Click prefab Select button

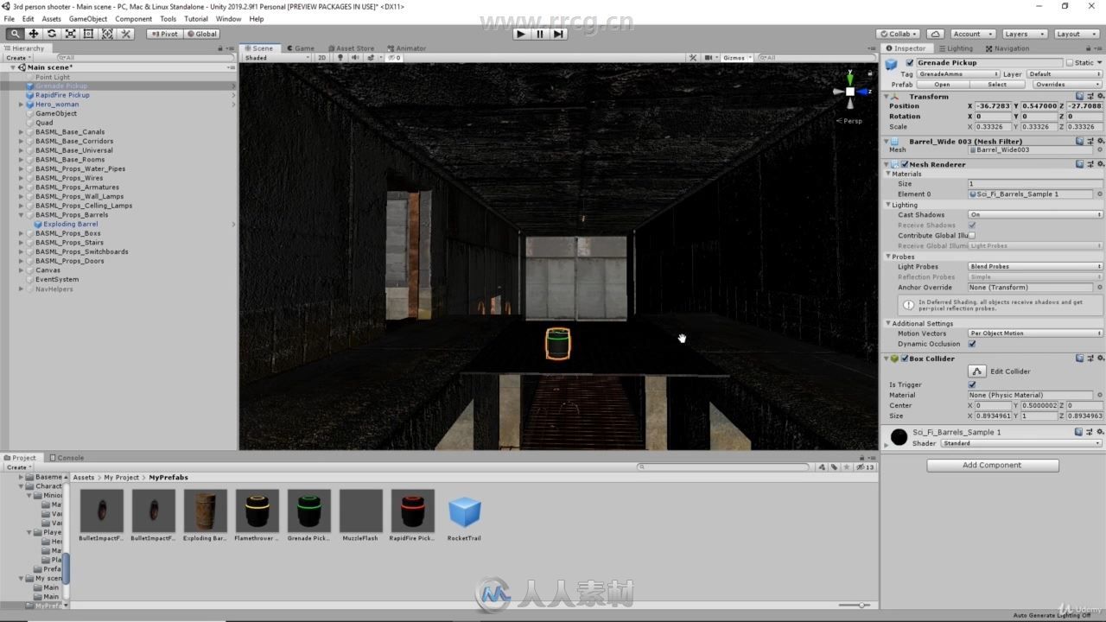click(997, 85)
